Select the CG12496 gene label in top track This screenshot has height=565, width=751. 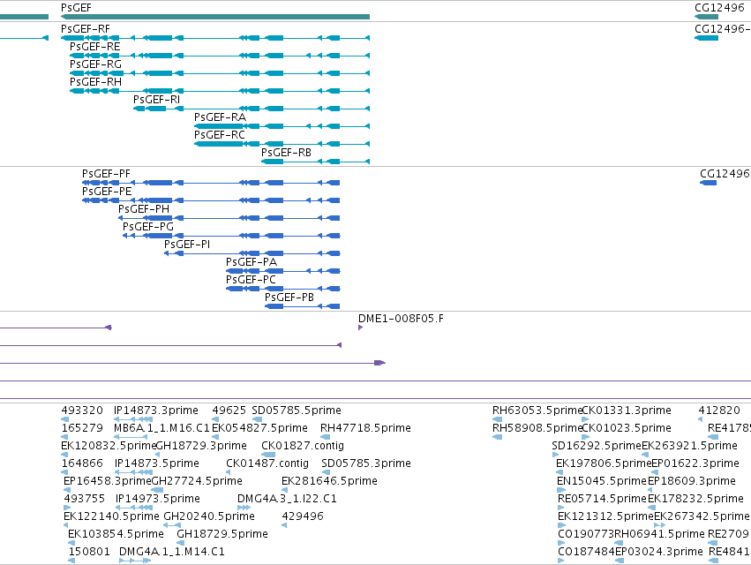(719, 8)
